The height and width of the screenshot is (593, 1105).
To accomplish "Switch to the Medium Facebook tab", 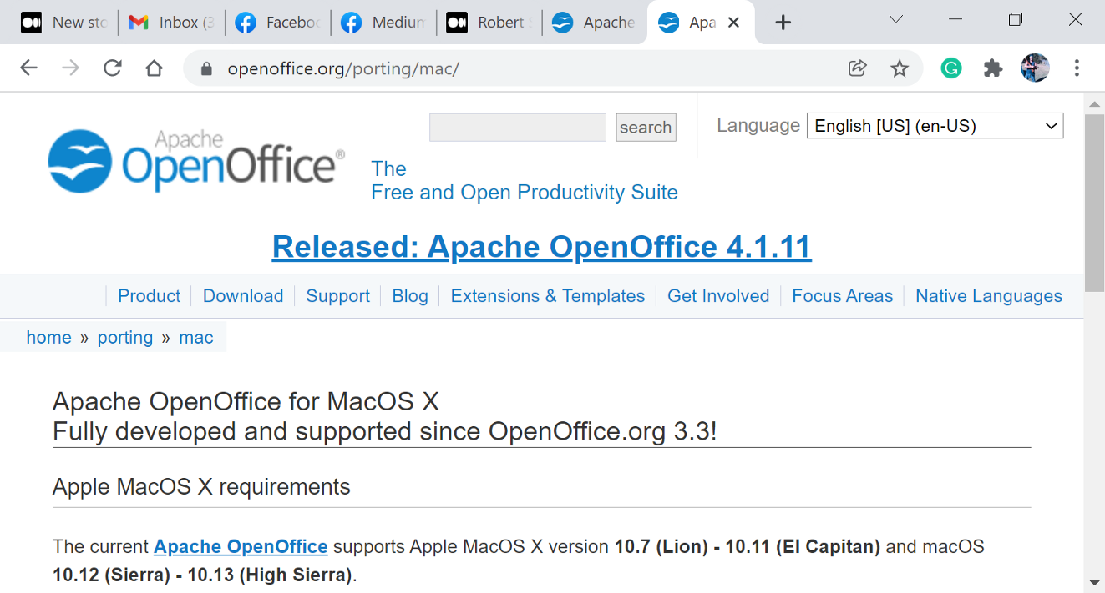I will (384, 23).
